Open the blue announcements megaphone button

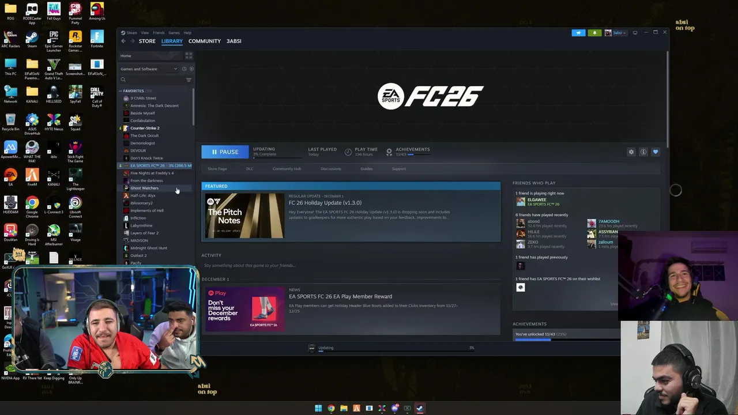click(578, 33)
